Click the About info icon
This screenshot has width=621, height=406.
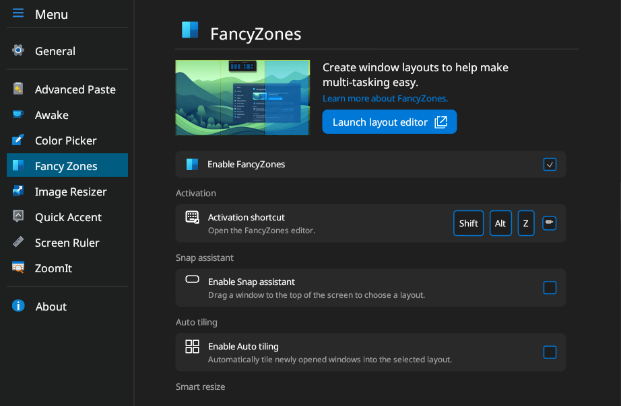(x=18, y=306)
